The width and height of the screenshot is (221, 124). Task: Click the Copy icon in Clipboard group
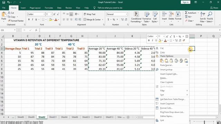point(9,17)
